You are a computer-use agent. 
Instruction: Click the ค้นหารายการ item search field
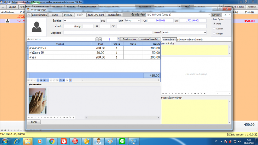[61, 39]
